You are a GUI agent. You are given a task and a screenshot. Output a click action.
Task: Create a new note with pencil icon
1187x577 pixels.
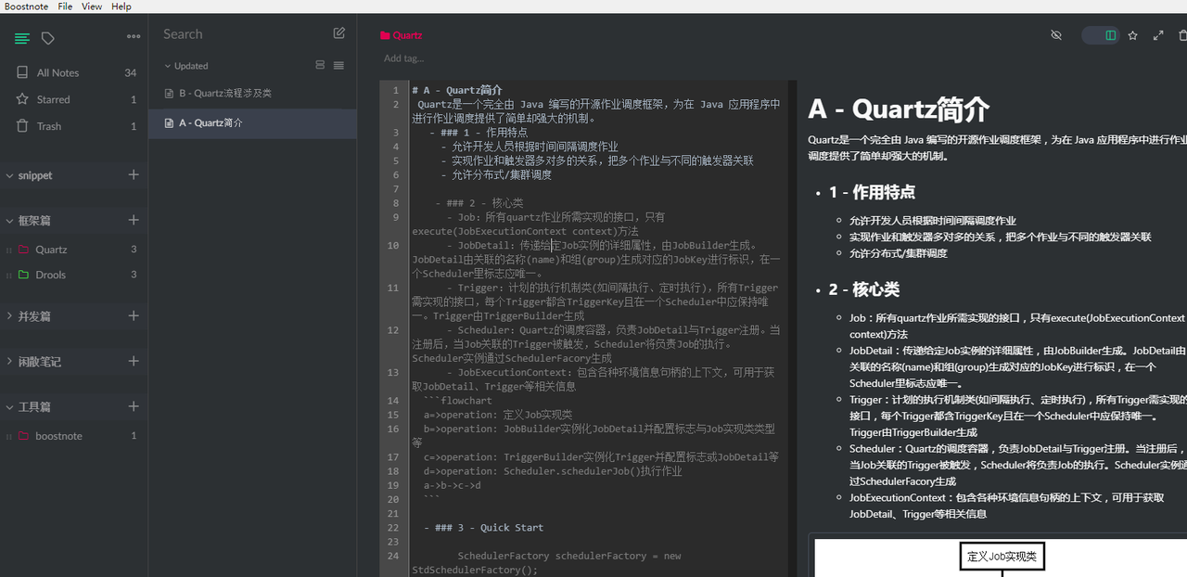click(x=339, y=33)
